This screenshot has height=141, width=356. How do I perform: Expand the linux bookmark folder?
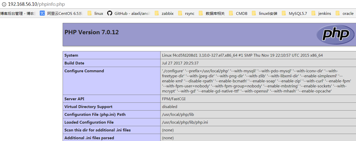[x=95, y=14]
